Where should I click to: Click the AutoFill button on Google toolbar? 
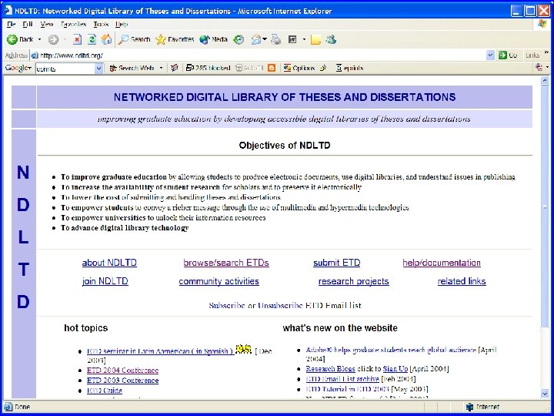[249, 68]
